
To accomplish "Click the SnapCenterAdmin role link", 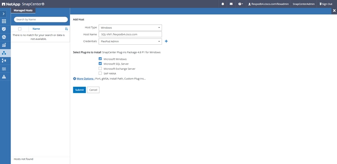I will pyautogui.click(x=304, y=4).
